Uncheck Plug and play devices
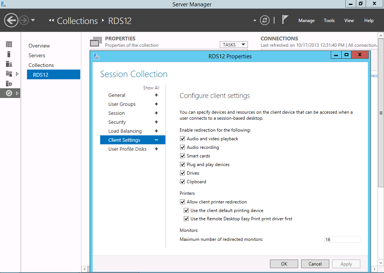Viewport: 384px width, 273px height. pyautogui.click(x=183, y=164)
